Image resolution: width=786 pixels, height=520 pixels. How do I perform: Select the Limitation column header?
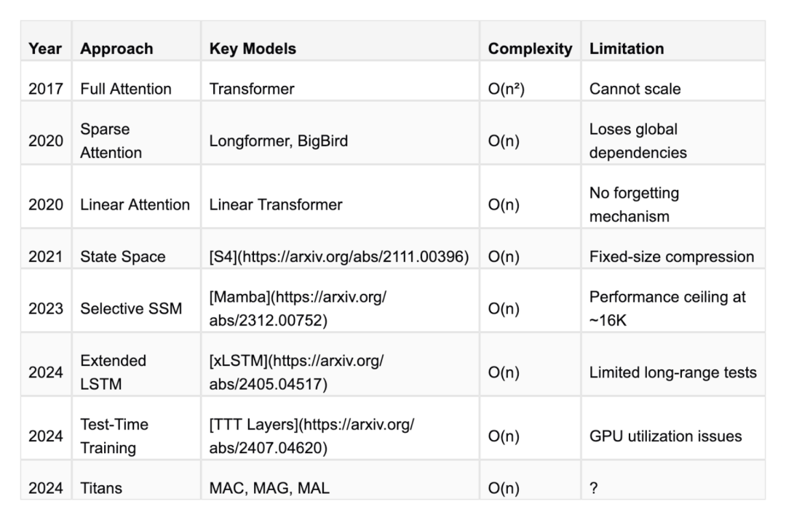[x=627, y=49]
